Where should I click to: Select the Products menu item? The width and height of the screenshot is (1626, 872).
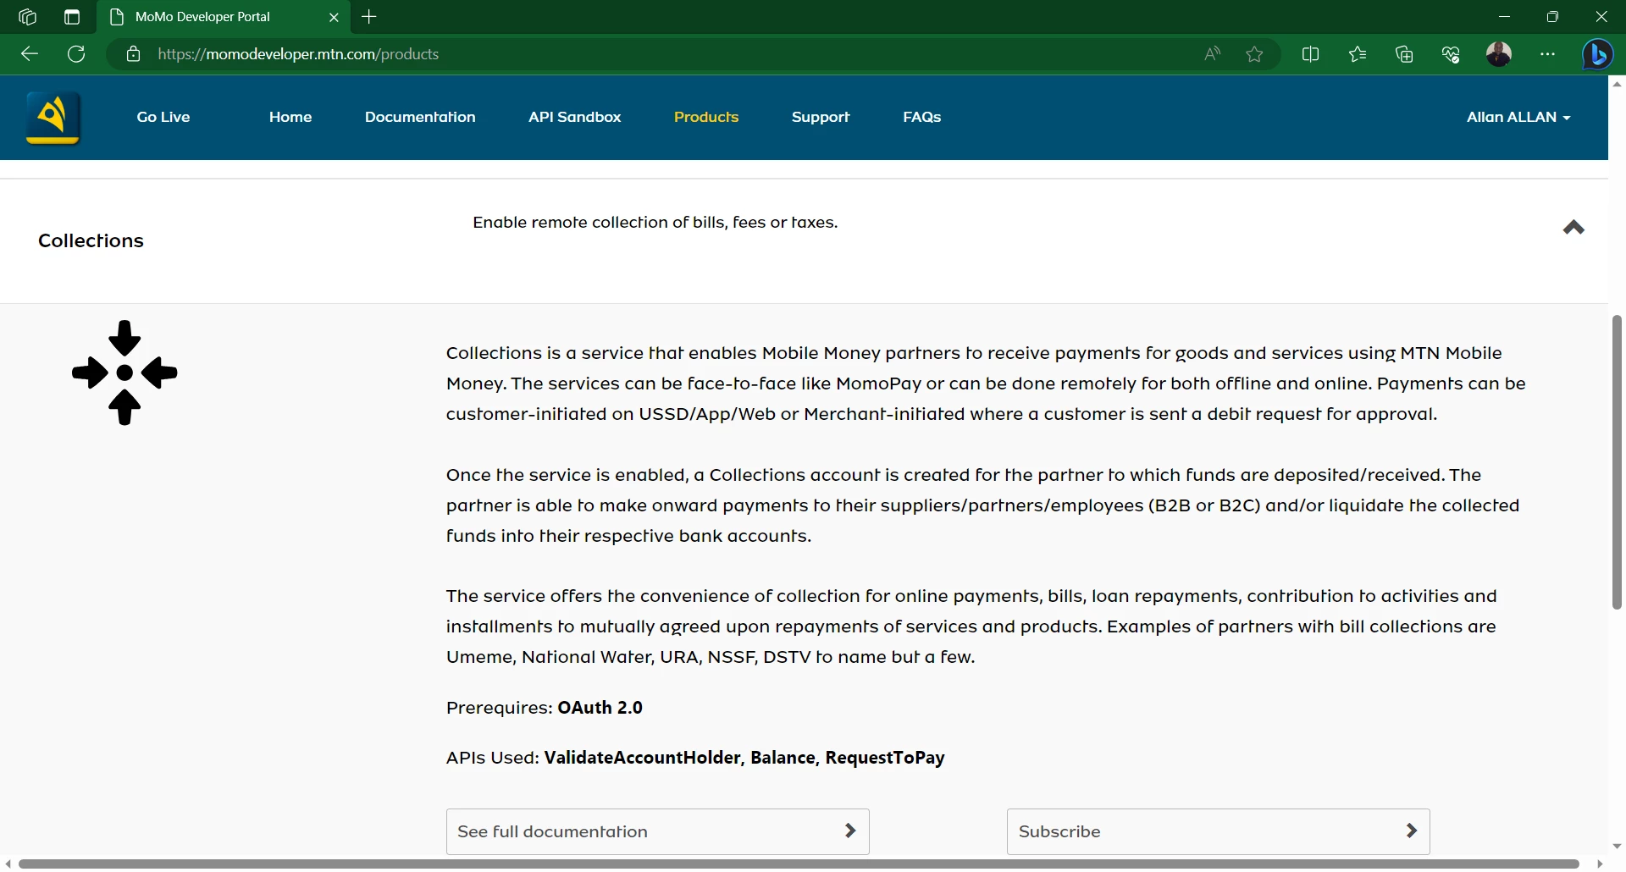click(x=706, y=117)
